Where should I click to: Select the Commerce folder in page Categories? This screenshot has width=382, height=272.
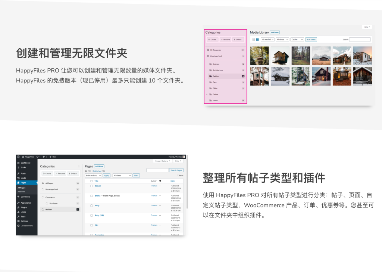[x=60, y=197]
